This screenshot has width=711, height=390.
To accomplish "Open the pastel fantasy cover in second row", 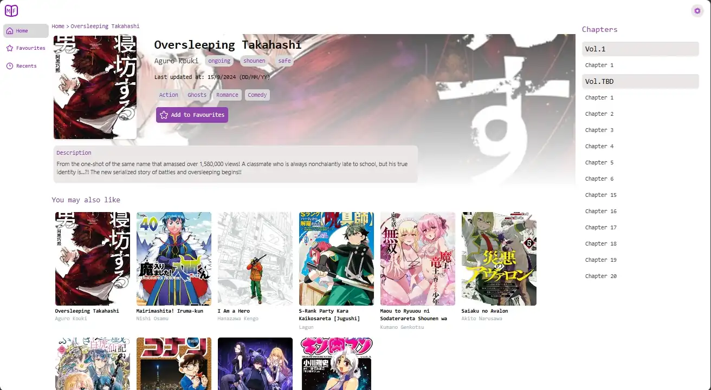I will 93,363.
